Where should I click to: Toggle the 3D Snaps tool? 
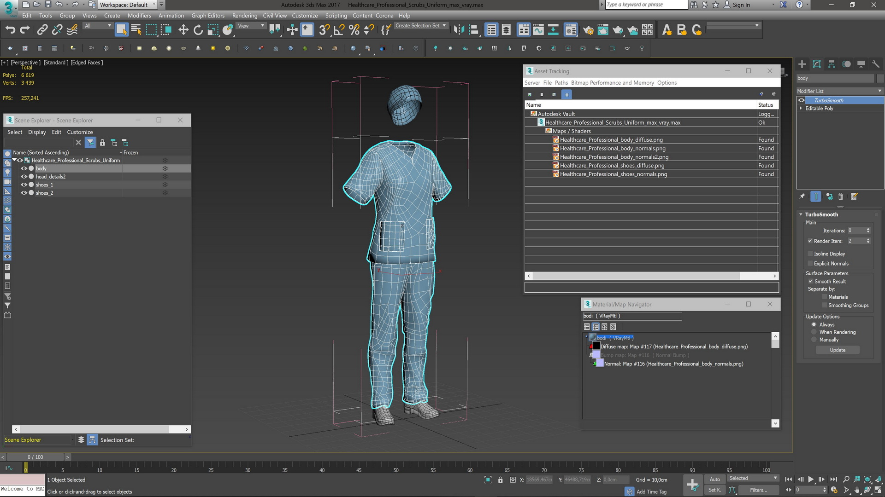(324, 30)
